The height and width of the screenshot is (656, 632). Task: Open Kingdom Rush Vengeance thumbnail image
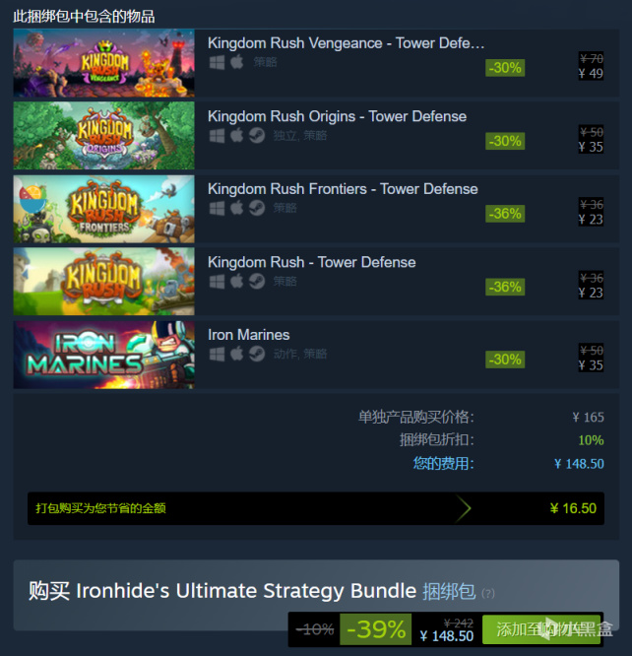click(x=103, y=63)
